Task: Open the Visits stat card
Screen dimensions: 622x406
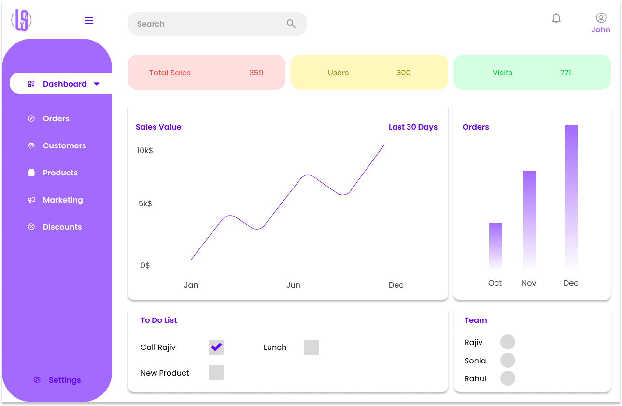Action: click(532, 72)
